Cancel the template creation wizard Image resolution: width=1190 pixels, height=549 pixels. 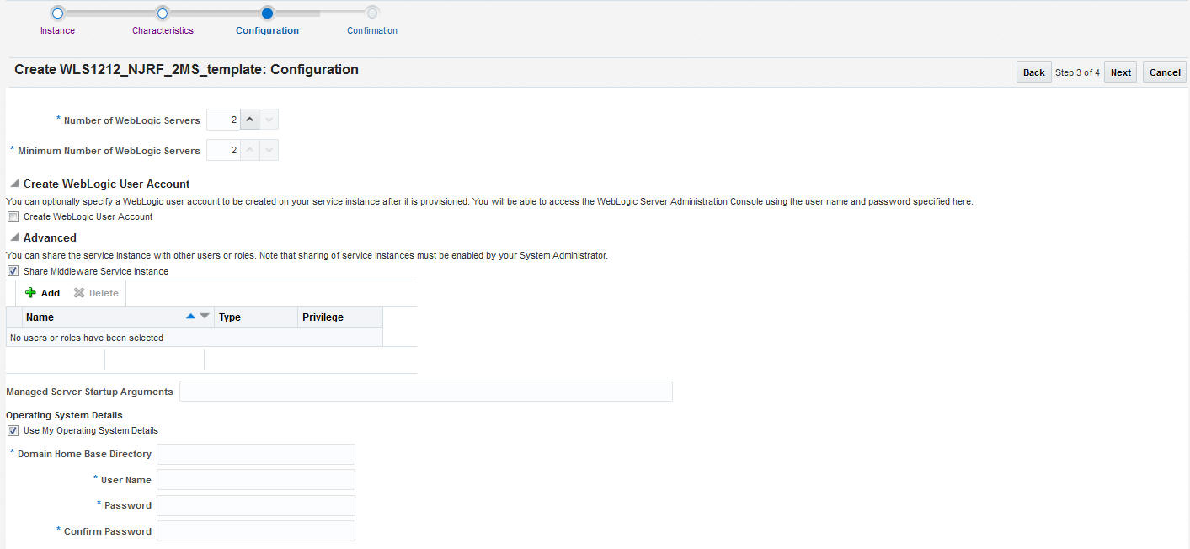click(x=1165, y=72)
